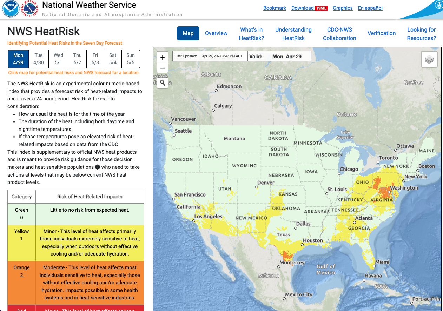Viewport: 443px width, 311px height.
Task: Click Denver on the map
Action: pos(266,183)
